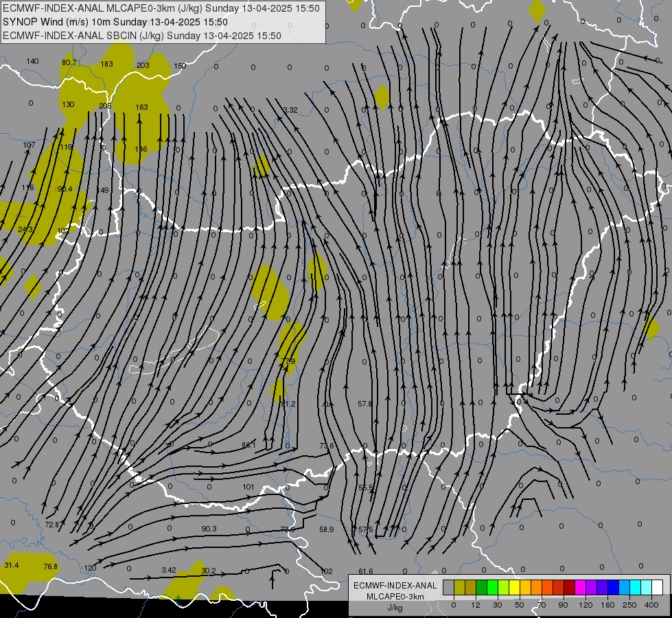Click the '12' tick label in the legend

(x=476, y=605)
